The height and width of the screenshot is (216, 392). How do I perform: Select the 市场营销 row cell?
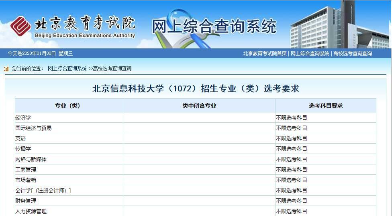tap(69, 180)
